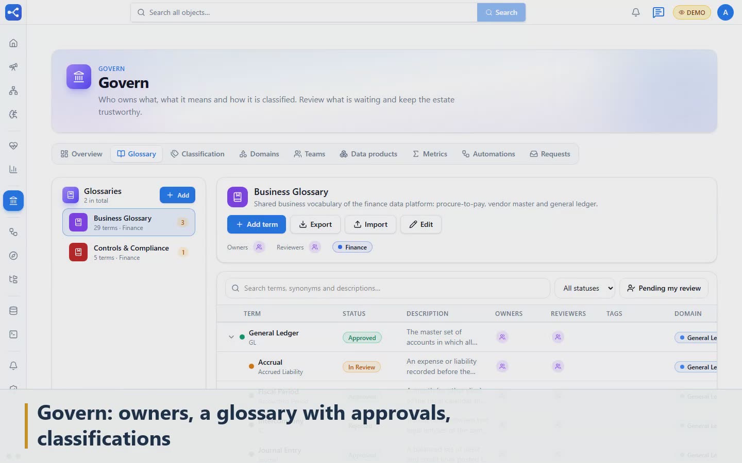Open the All statuses dropdown
The image size is (742, 463).
coord(585,288)
